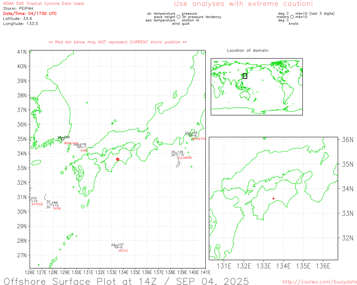This screenshot has height=285, width=357.
Task: Click the large red storm dot on main map
Action: [x=117, y=159]
